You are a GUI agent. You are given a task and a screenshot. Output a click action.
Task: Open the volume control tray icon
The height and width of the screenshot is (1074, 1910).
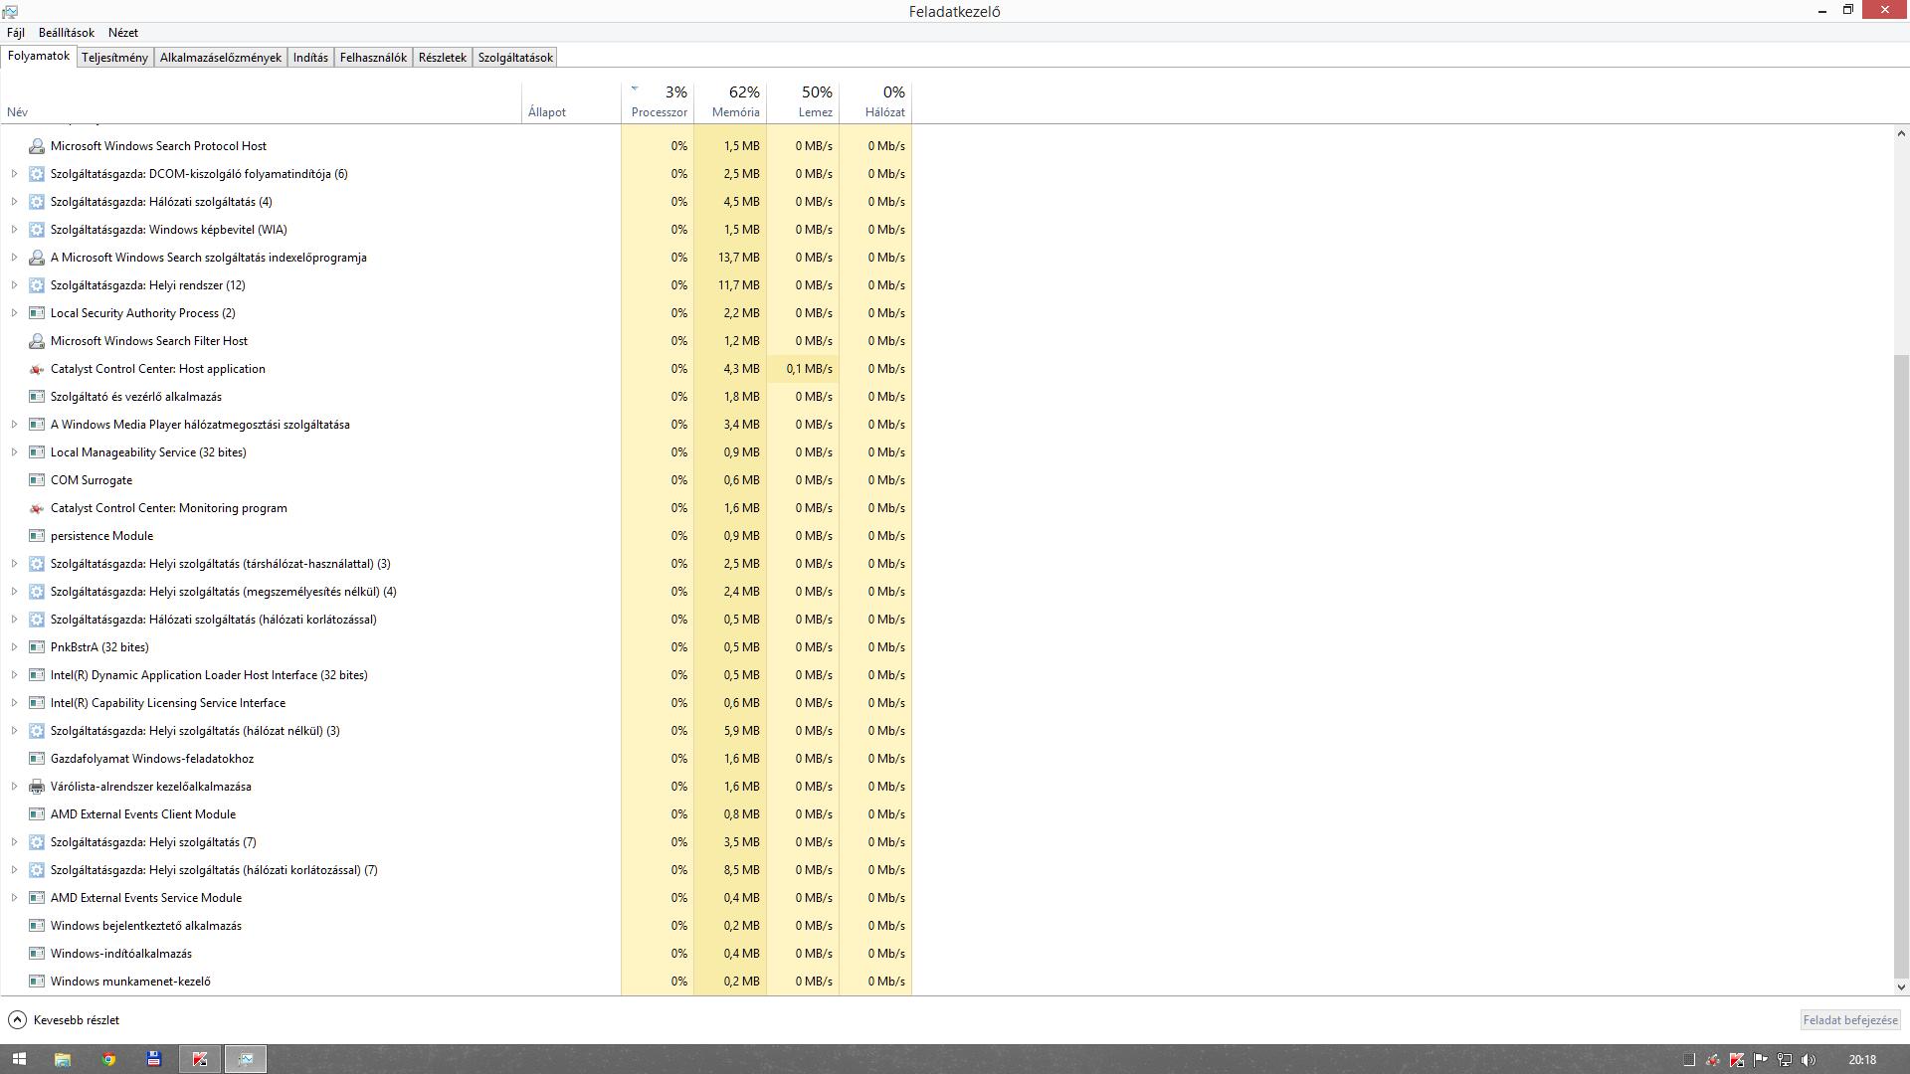click(1809, 1060)
